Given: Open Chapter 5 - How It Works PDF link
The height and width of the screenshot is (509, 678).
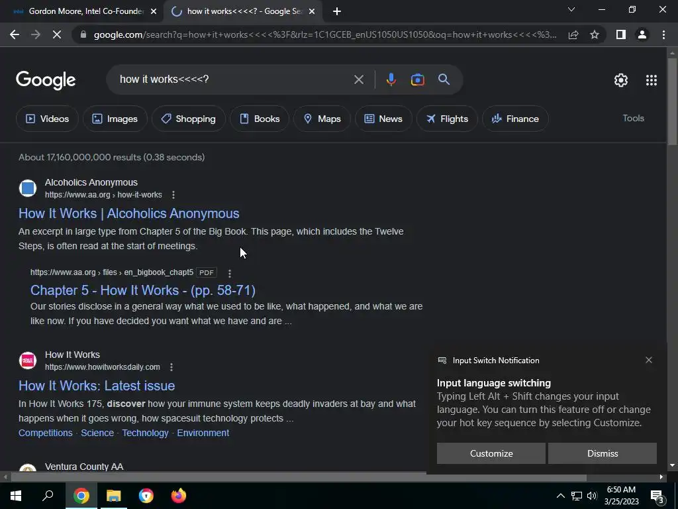Looking at the screenshot, I should tap(143, 290).
